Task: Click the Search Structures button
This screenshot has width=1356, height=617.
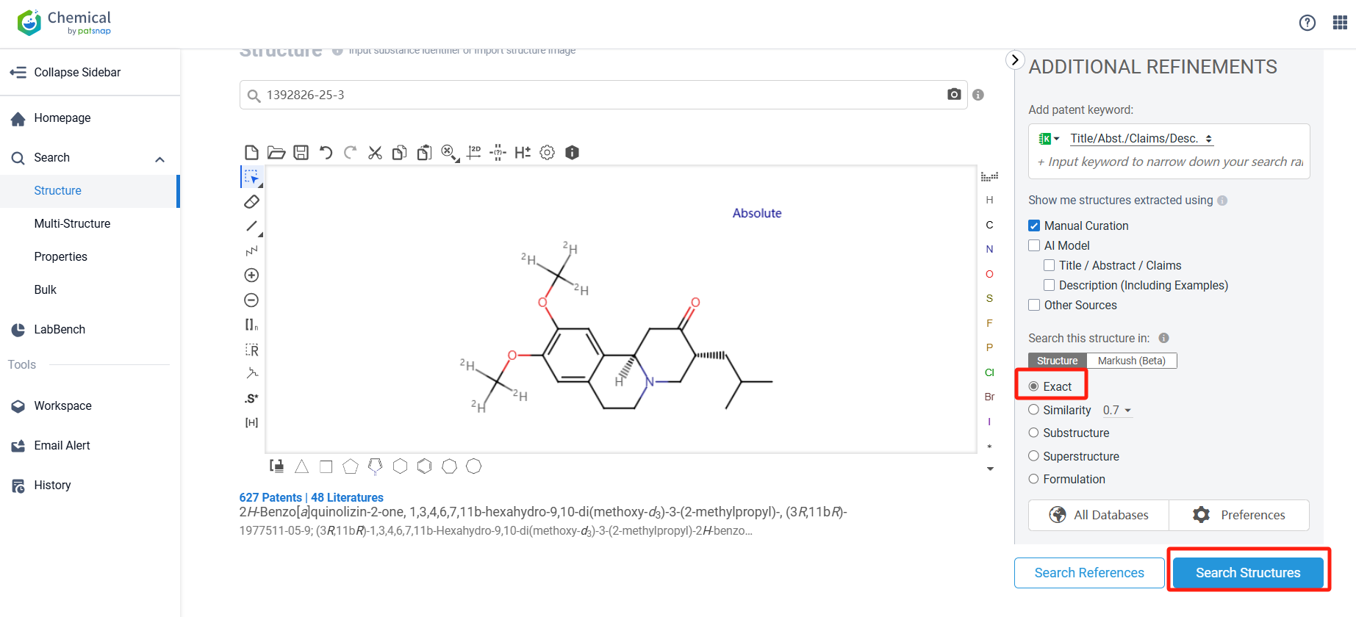Action: point(1247,572)
